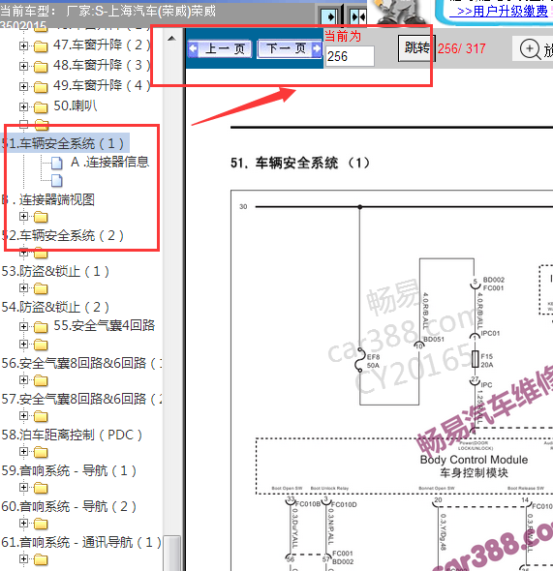Image resolution: width=553 pixels, height=571 pixels.
Task: Click the 256/ 317 page counter
Action: (x=462, y=48)
